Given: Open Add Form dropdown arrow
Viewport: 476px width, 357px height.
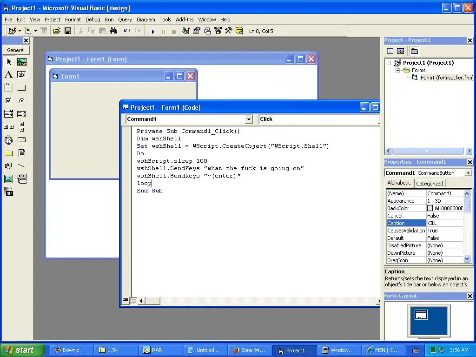Looking at the screenshot, I should (35, 31).
